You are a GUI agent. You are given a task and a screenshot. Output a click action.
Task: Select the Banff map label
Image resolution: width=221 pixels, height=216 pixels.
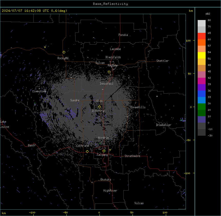pyautogui.click(x=32, y=145)
